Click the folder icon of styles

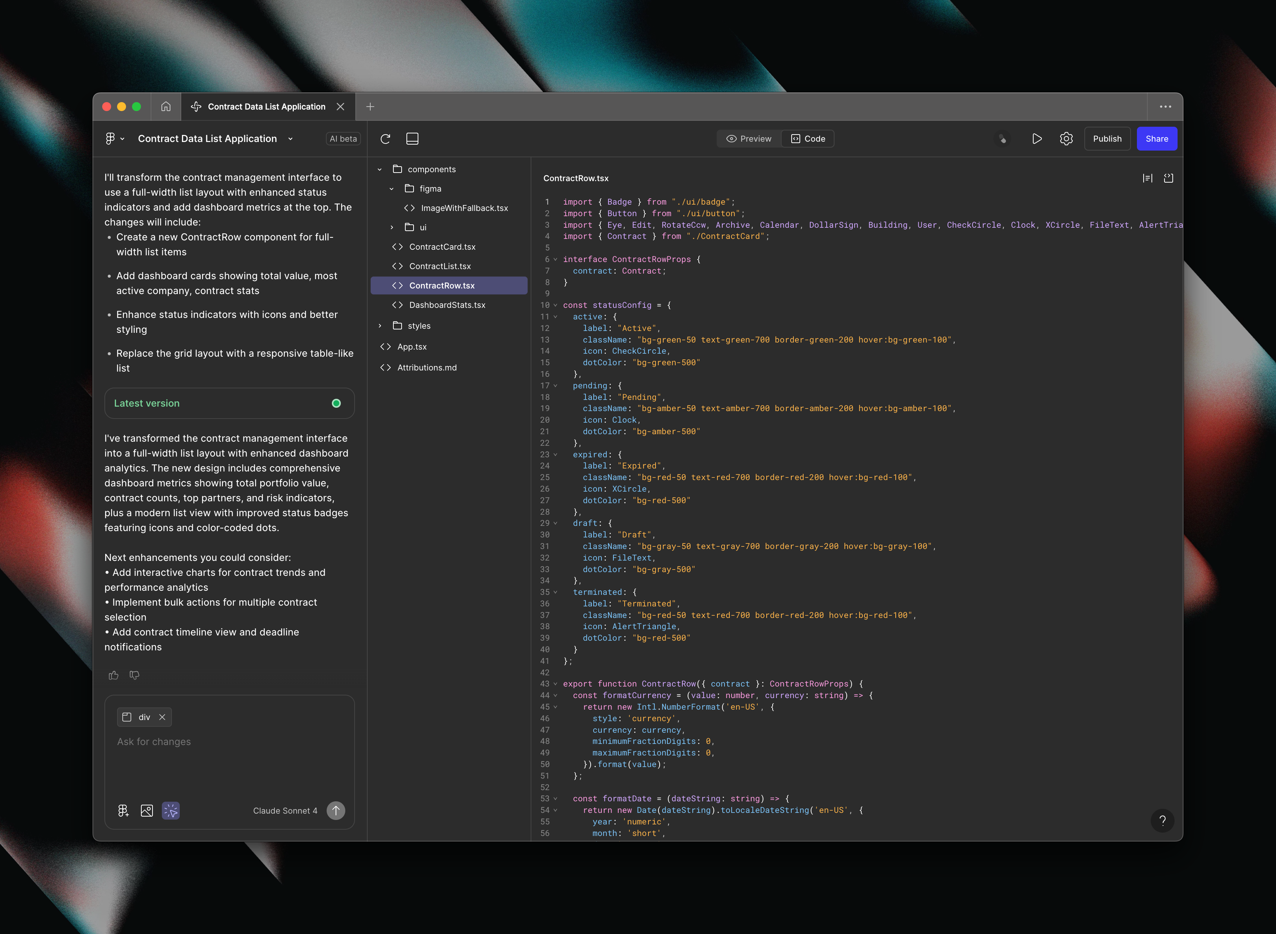[x=397, y=326]
